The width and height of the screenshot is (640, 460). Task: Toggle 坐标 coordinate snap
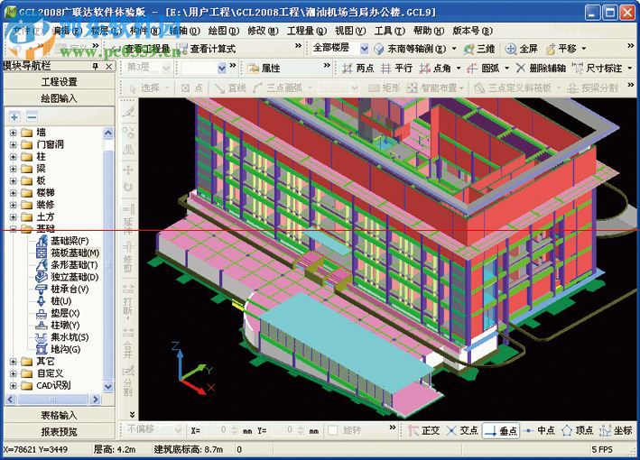(x=616, y=430)
